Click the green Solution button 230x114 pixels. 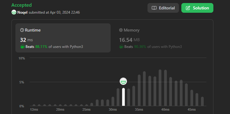click(x=197, y=8)
